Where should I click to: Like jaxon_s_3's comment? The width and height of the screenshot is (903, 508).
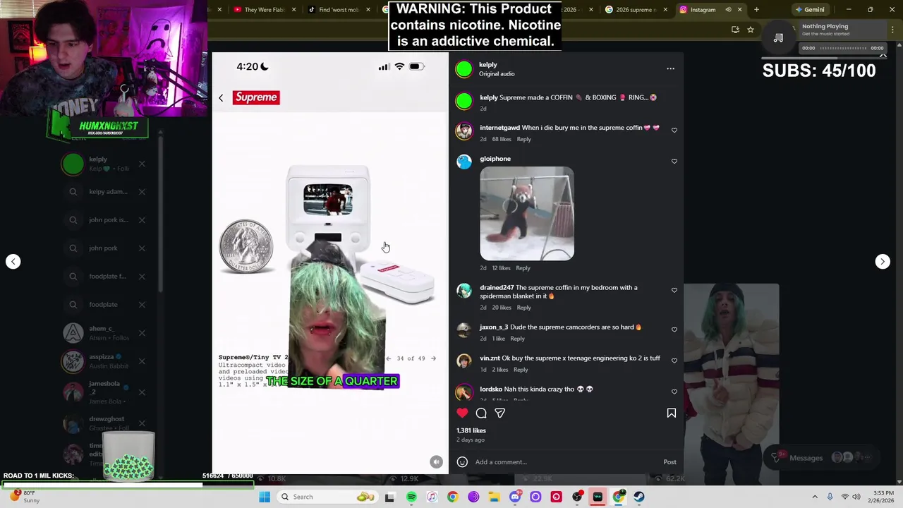click(x=674, y=330)
